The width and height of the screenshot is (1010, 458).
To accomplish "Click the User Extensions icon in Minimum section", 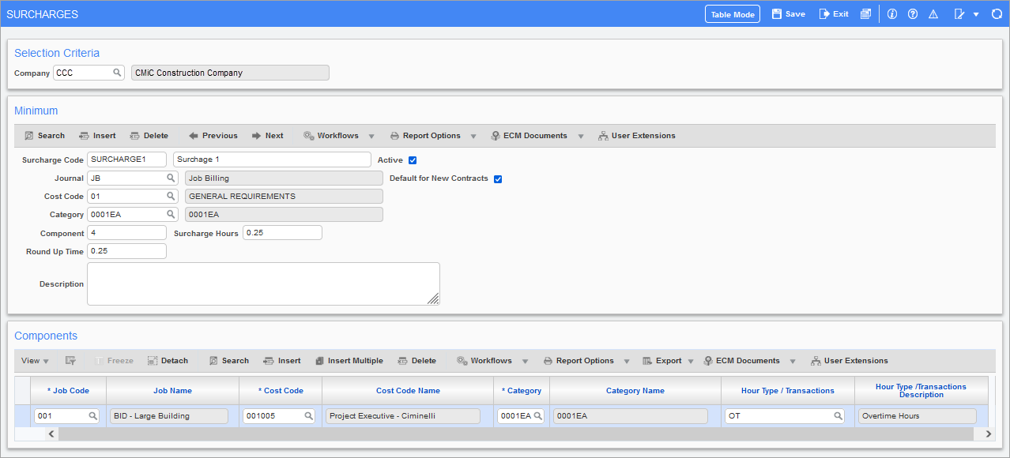I will click(x=636, y=135).
